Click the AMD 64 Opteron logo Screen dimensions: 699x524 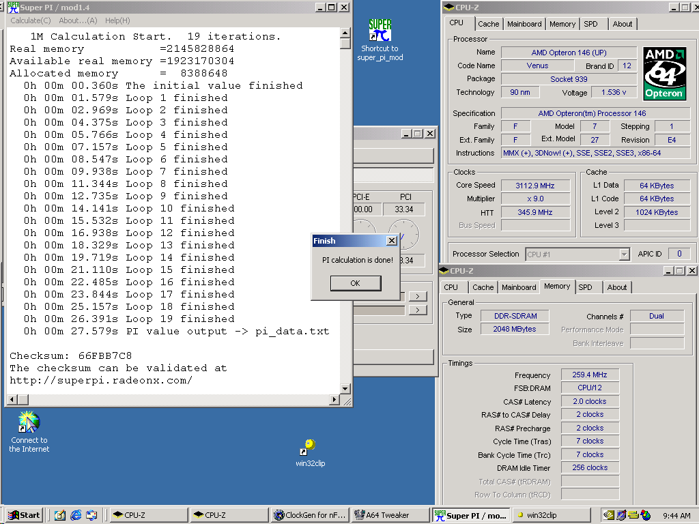click(664, 74)
